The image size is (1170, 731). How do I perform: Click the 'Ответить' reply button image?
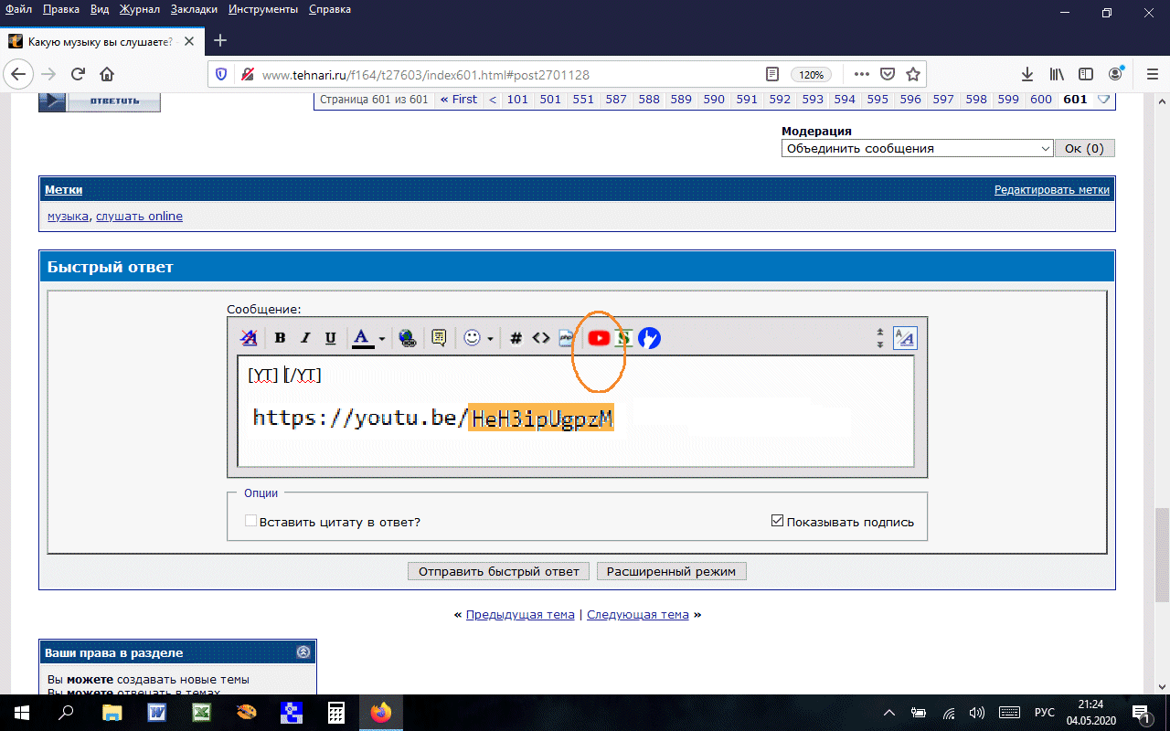pyautogui.click(x=100, y=101)
